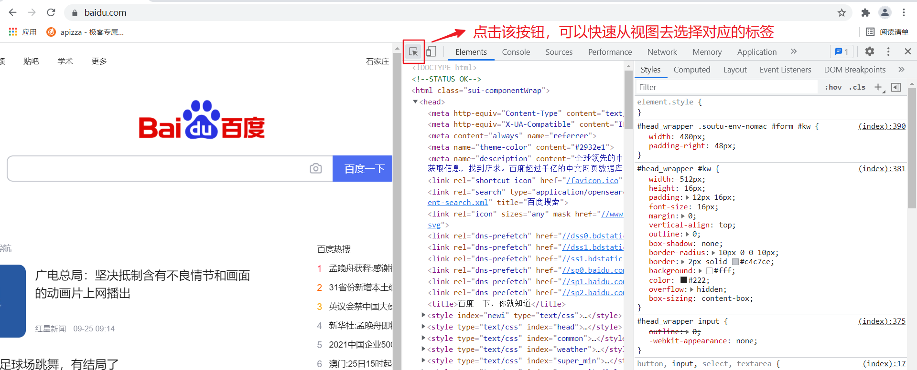This screenshot has width=917, height=370.
Task: Expand the style index="newi" node
Action: 423,315
